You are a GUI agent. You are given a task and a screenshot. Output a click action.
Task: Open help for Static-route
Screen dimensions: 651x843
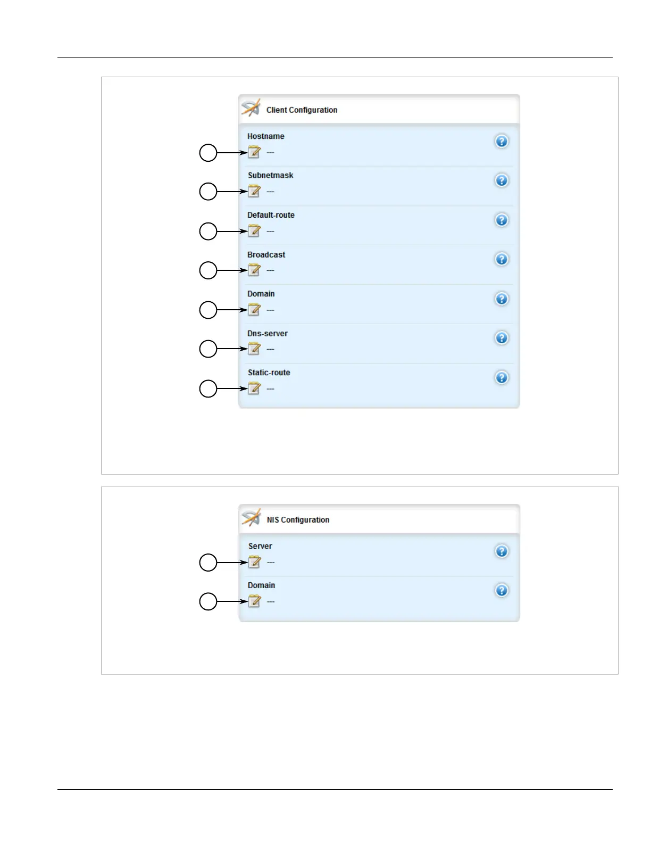click(x=502, y=378)
